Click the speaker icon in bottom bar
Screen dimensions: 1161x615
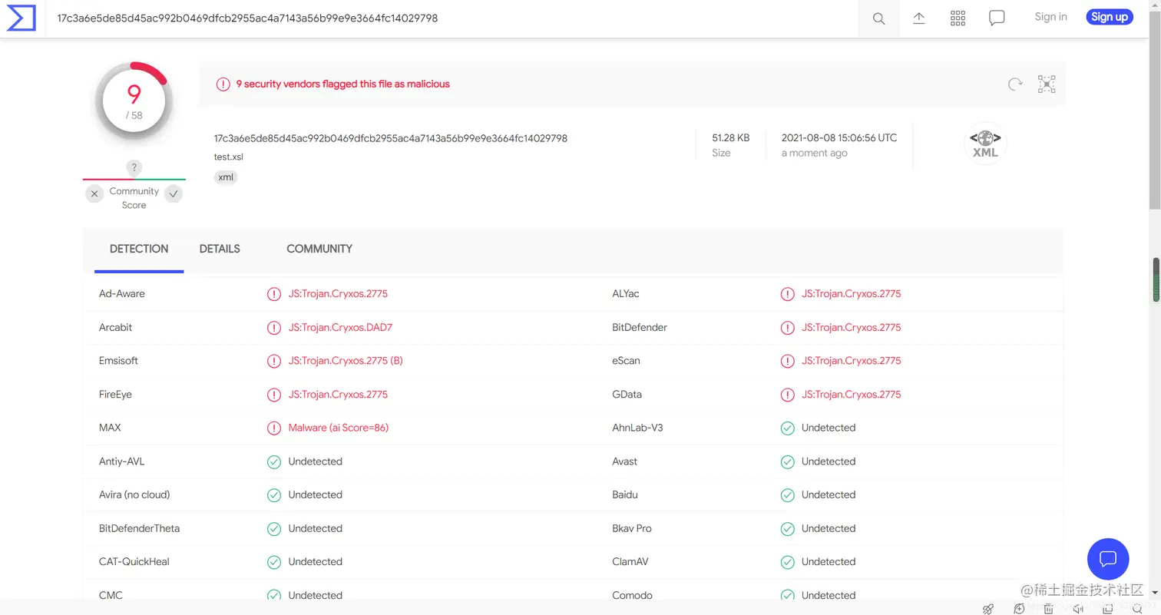pyautogui.click(x=1078, y=609)
